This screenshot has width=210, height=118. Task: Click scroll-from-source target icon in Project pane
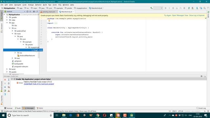[x=27, y=11]
